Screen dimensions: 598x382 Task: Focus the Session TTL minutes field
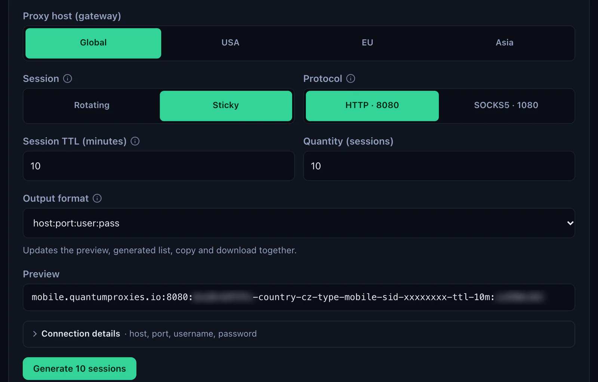[159, 166]
